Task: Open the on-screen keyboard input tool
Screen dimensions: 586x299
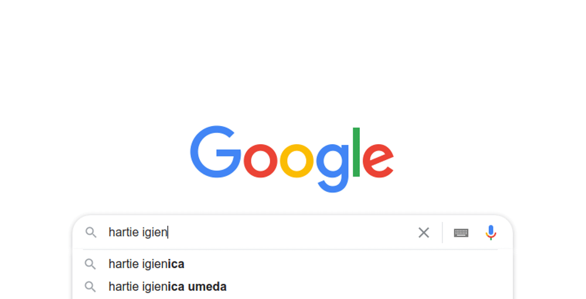Action: click(x=461, y=233)
